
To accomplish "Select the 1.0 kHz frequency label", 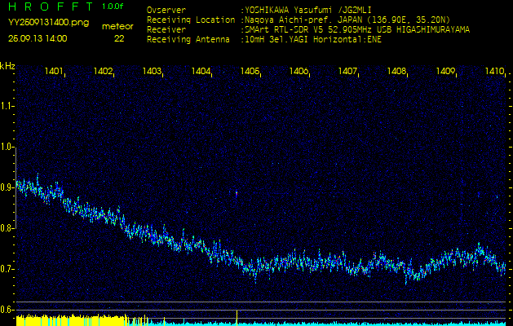I will (x=7, y=147).
